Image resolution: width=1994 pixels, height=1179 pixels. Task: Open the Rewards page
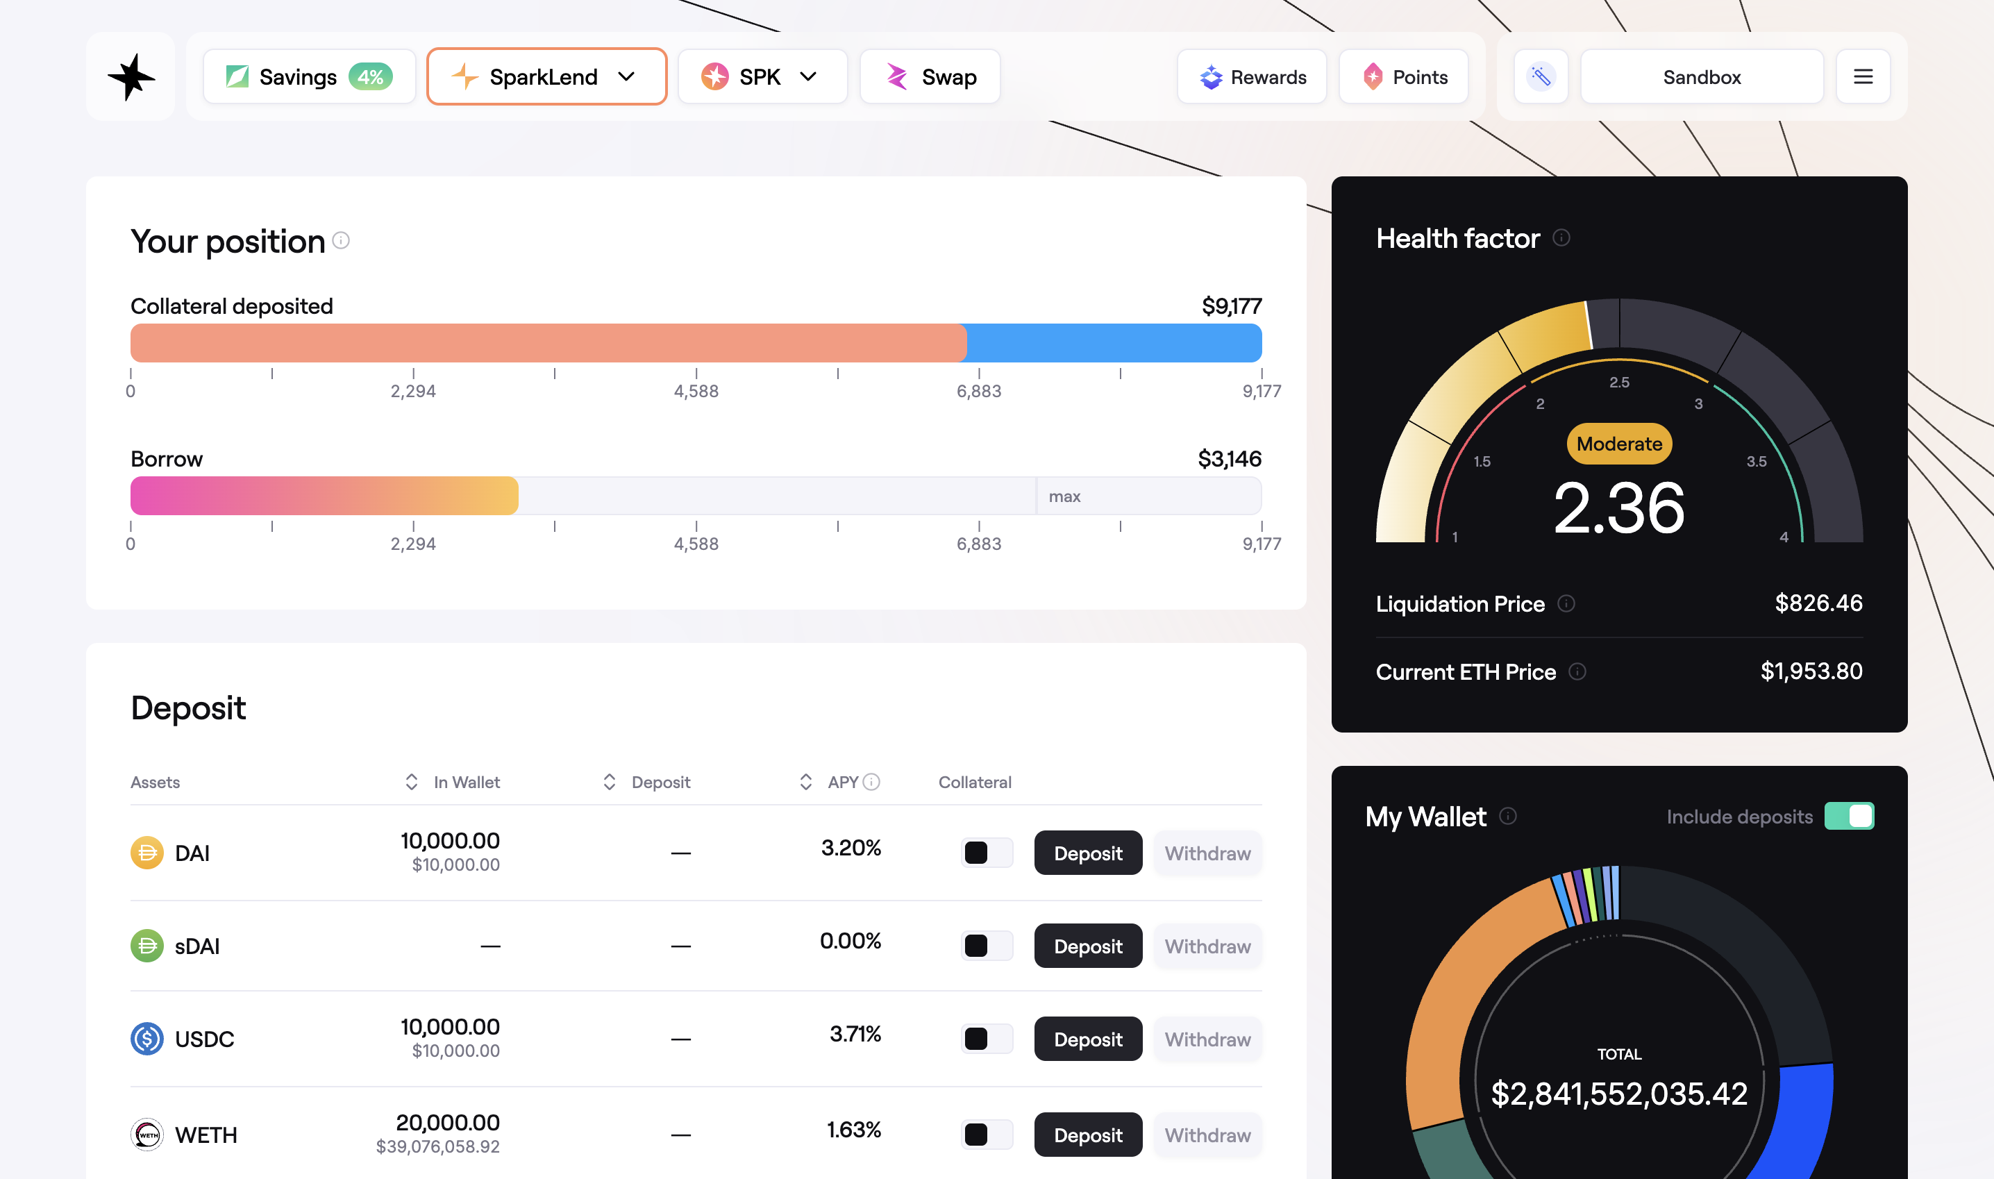click(x=1251, y=77)
